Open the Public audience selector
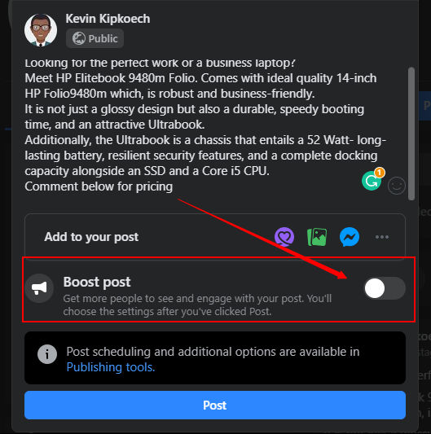 point(95,38)
